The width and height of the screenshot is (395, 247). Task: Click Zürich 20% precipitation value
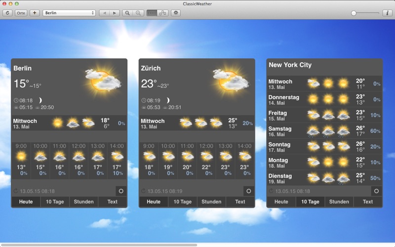248,123
